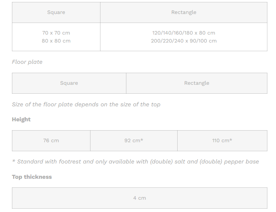This screenshot has width=276, height=212.
Task: Select the 4 cm thickness cell
Action: coord(140,198)
